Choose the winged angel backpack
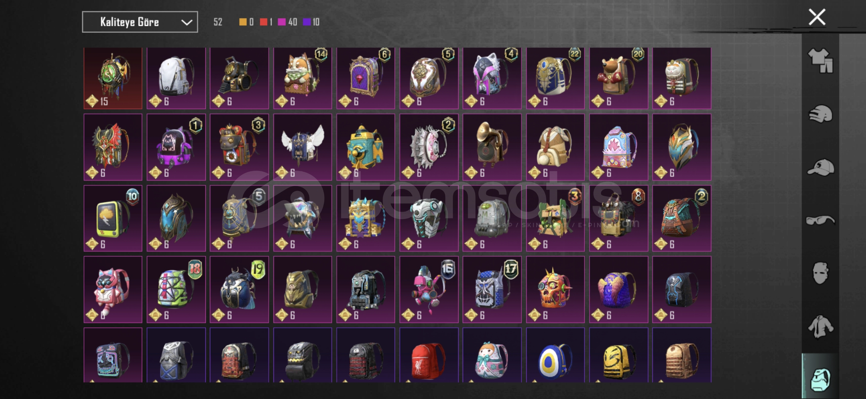The height and width of the screenshot is (399, 866). pos(303,147)
